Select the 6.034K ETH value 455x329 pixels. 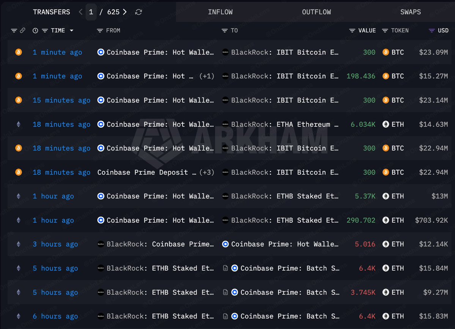(363, 124)
